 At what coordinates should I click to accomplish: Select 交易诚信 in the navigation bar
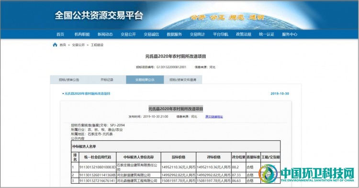(x=151, y=34)
